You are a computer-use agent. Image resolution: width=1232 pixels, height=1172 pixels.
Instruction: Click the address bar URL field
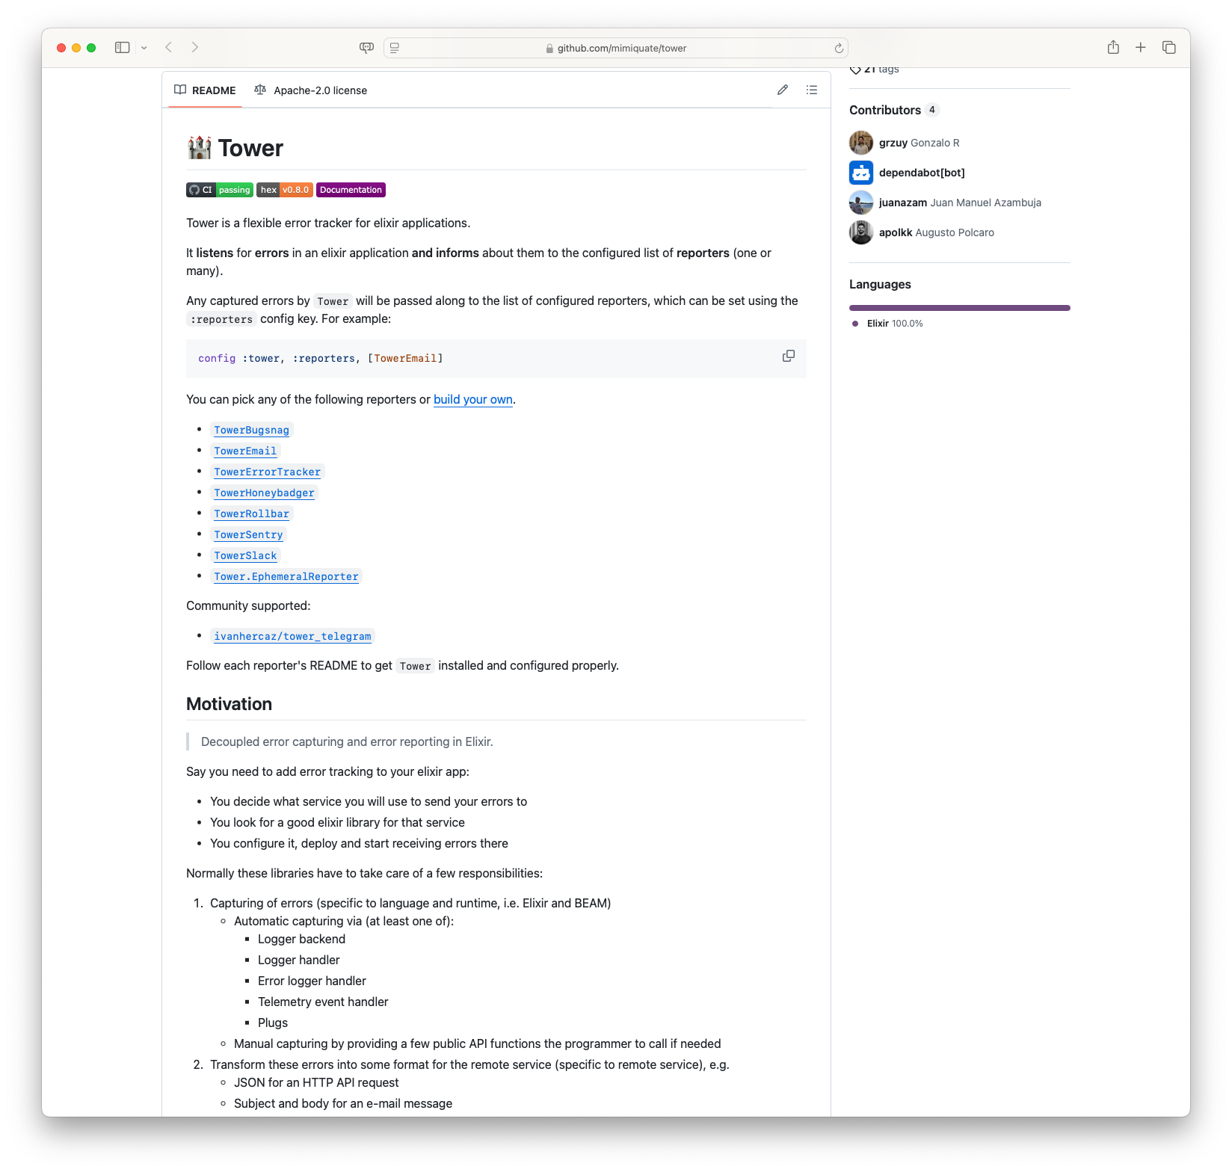point(619,47)
